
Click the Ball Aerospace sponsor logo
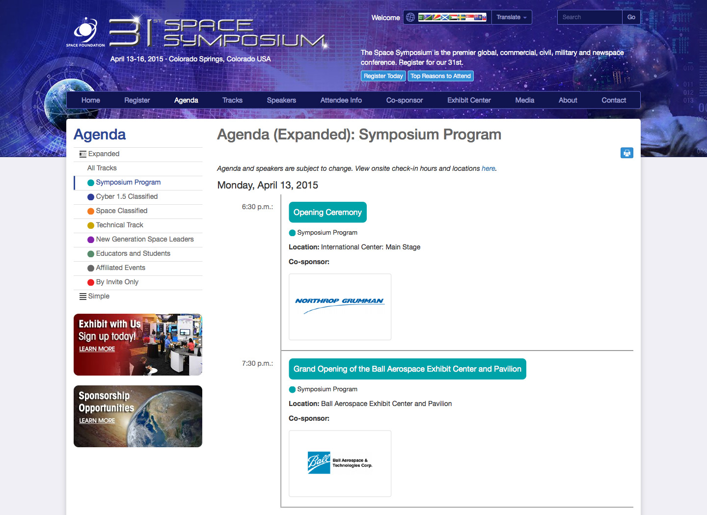point(340,463)
